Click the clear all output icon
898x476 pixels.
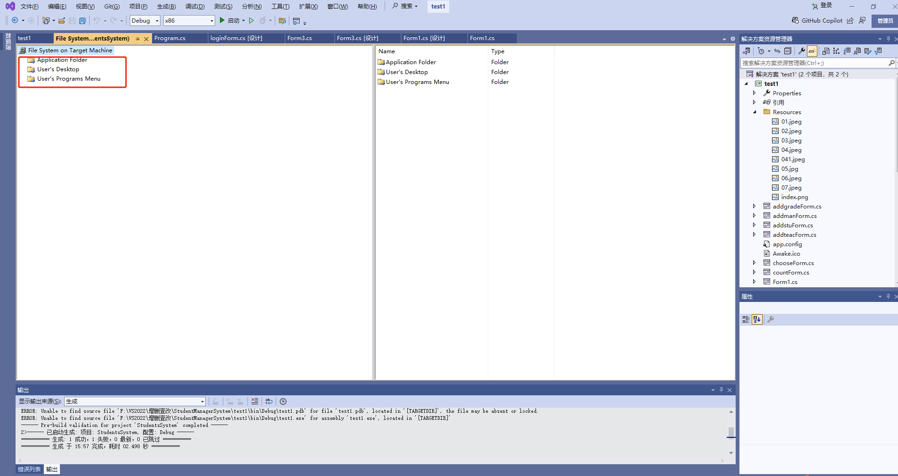[x=255, y=401]
